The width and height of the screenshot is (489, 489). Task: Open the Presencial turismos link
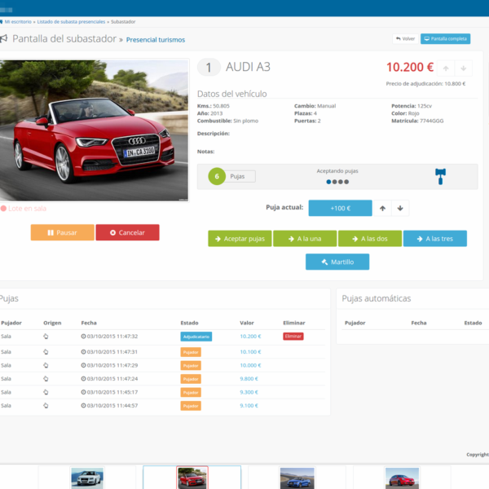[x=155, y=39]
